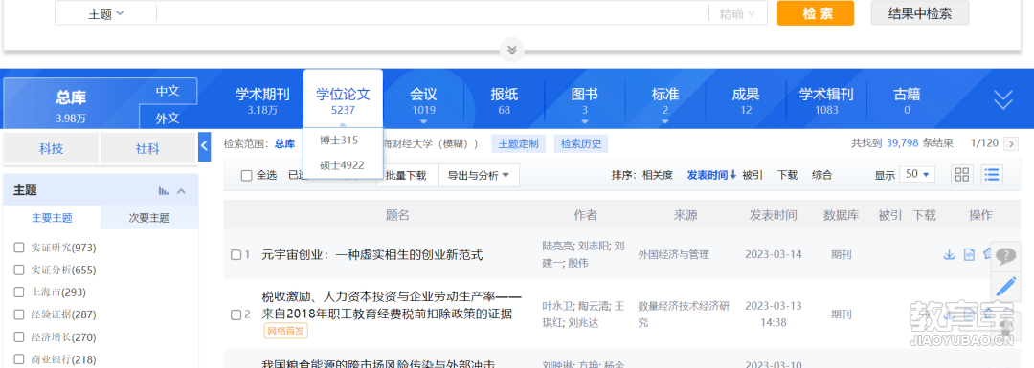Viewport: 1034px width, 368px height.
Task: Select the 科技 category tab
Action: (51, 149)
